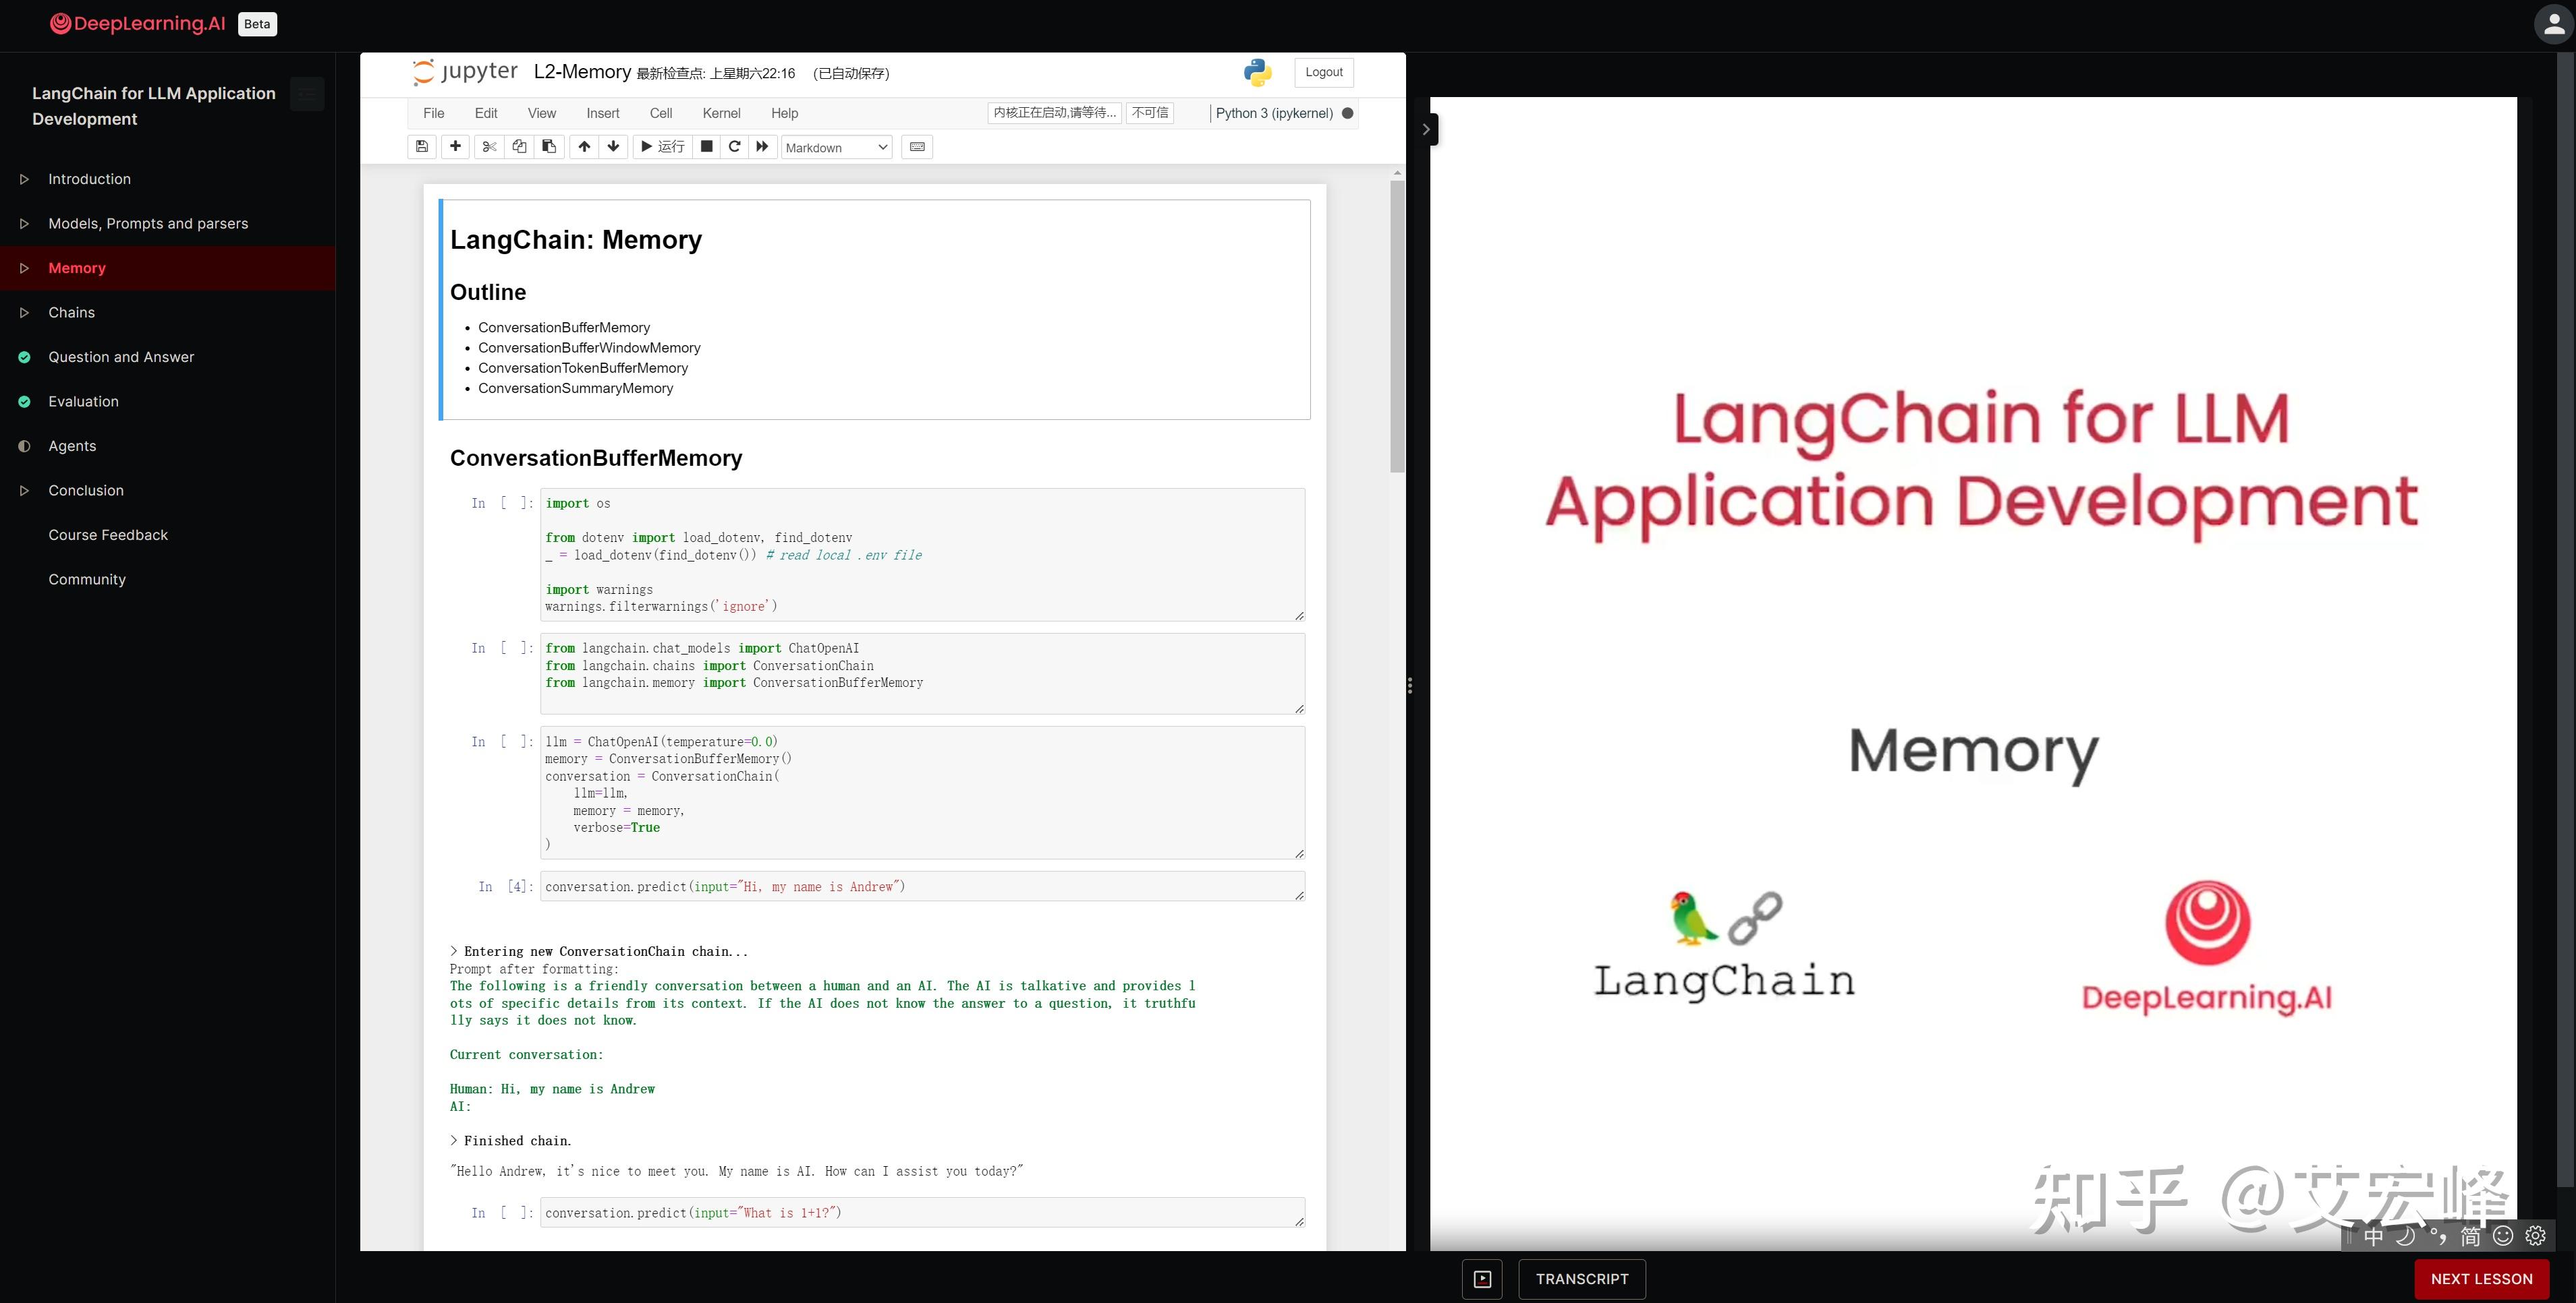This screenshot has width=2576, height=1303.
Task: Click into the langchain imports code cell
Action: click(922, 673)
